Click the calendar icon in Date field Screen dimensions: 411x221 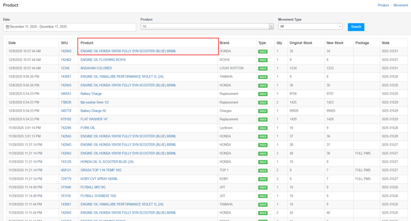click(x=7, y=27)
